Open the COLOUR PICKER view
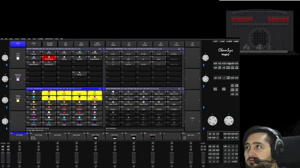Screen dimensions: 300x168 50,44
